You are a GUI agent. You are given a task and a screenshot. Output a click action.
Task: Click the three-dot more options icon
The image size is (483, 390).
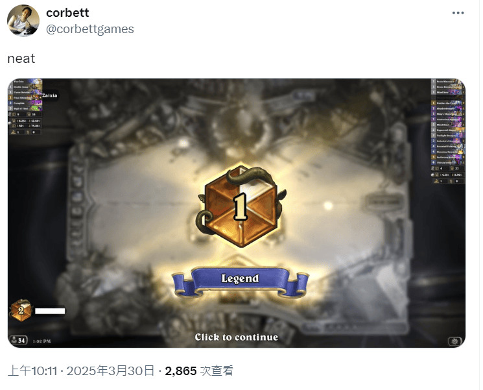458,12
